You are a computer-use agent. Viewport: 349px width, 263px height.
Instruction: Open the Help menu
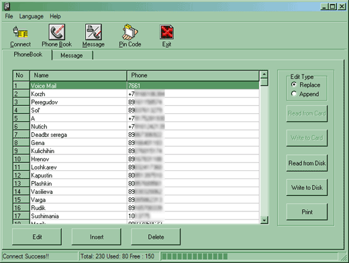[x=55, y=16]
